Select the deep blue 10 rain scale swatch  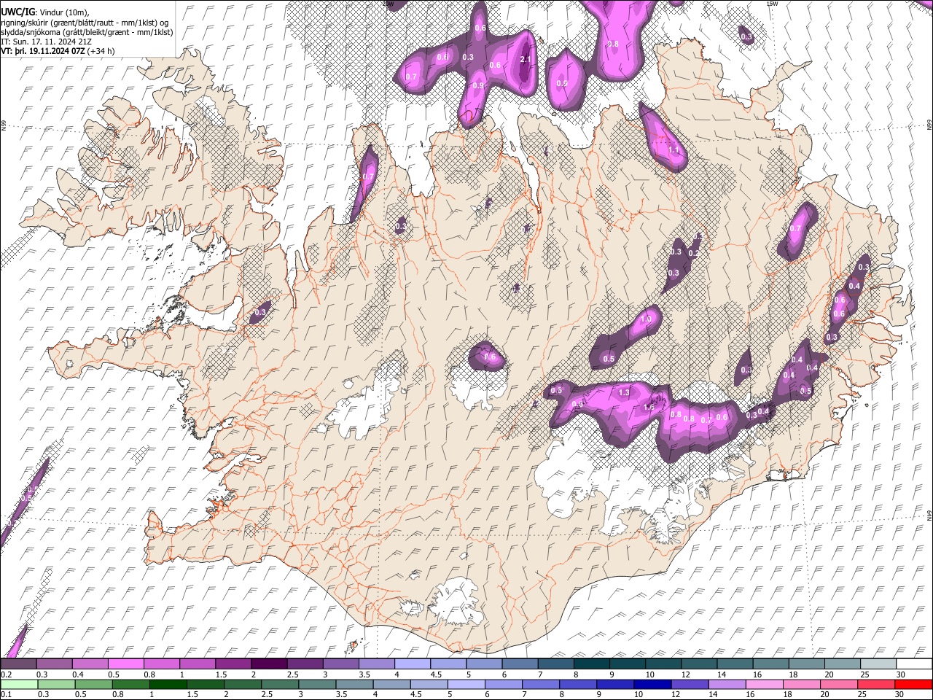tap(652, 684)
